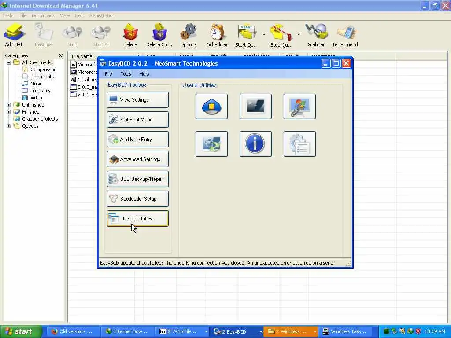
Task: Select Compressed category in IDM tree
Action: click(x=44, y=70)
